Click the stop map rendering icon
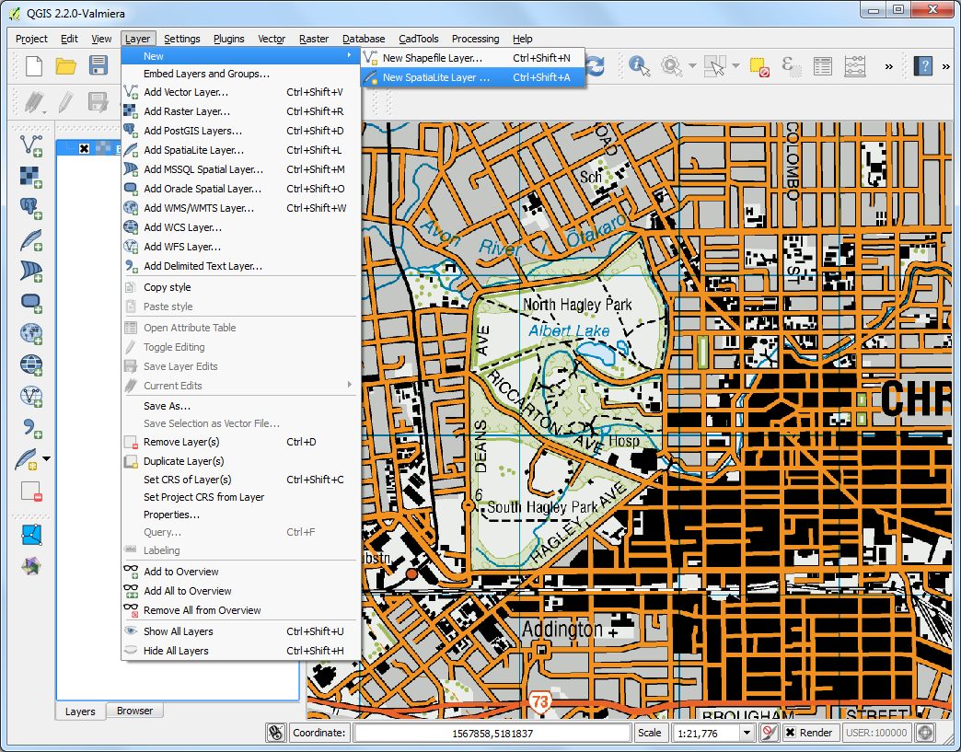The height and width of the screenshot is (752, 961). coord(769,733)
